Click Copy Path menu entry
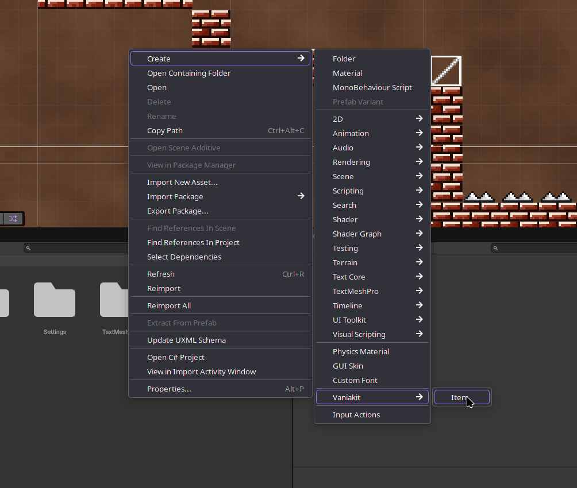Viewport: 577px width, 488px height. click(221, 130)
